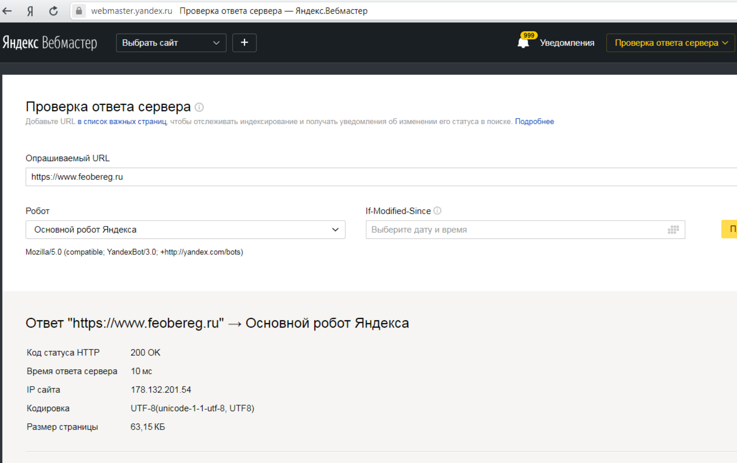Click the Ответ feobereg.ru result heading
Viewport: 737px width, 463px height.
tap(217, 323)
